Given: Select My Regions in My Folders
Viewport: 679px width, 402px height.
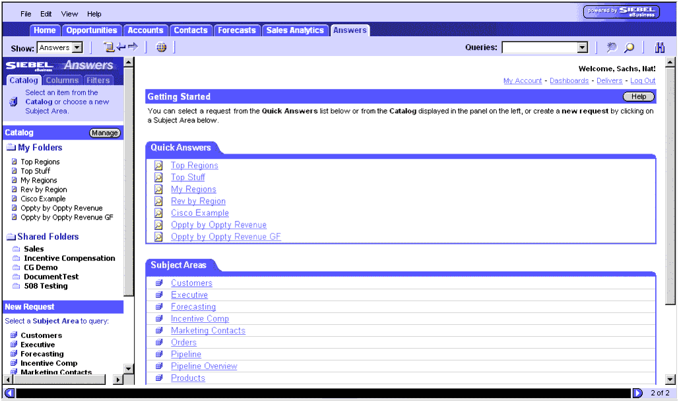Looking at the screenshot, I should click(x=38, y=181).
